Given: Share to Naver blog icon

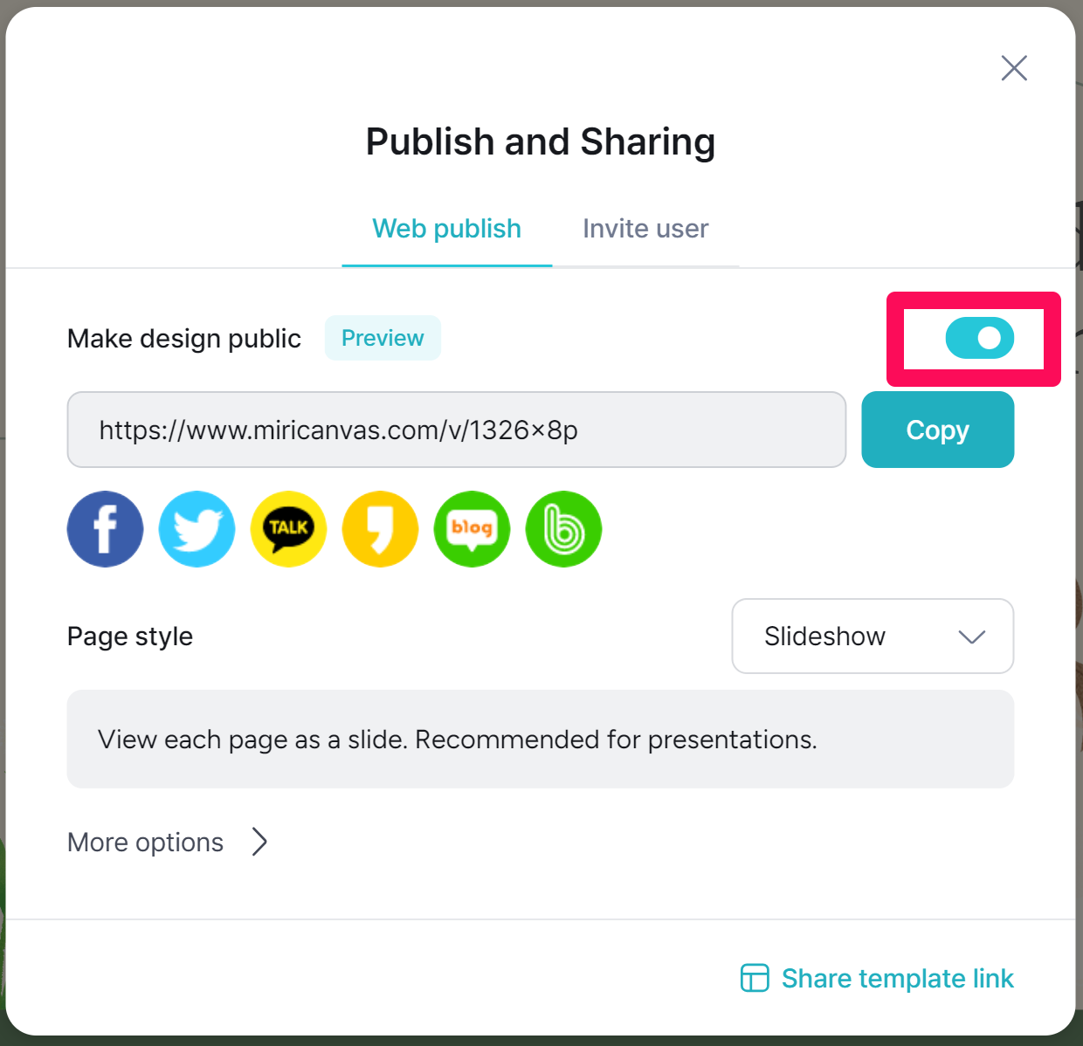Looking at the screenshot, I should tap(472, 529).
